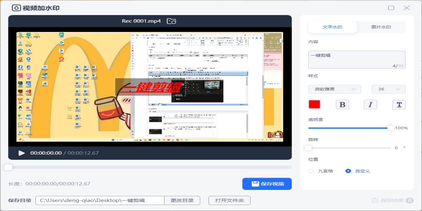Expand the font size 36 dropdown
Screen dimensions: 422x211
pos(389,89)
